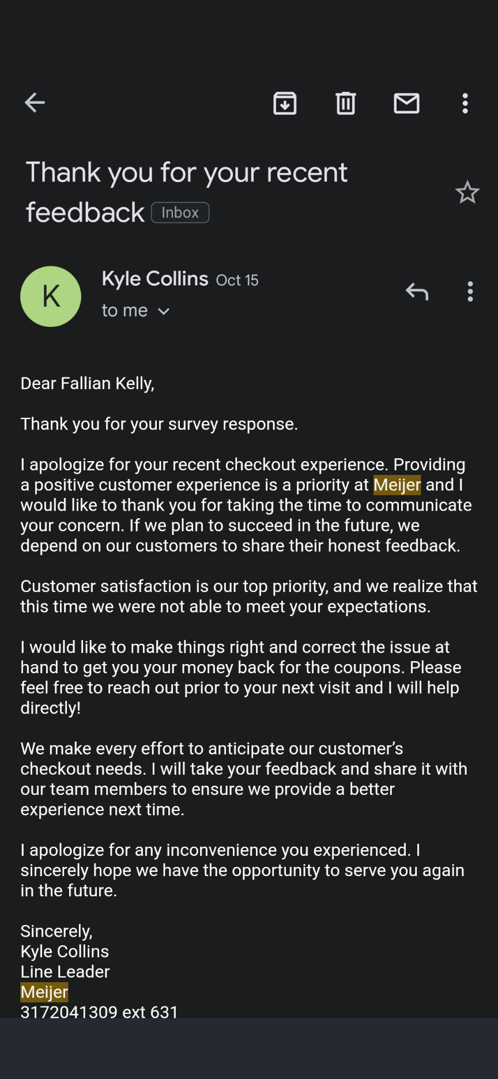This screenshot has height=1079, width=498.
Task: Select the highlighted 'Meijer' in the signature
Action: (44, 992)
